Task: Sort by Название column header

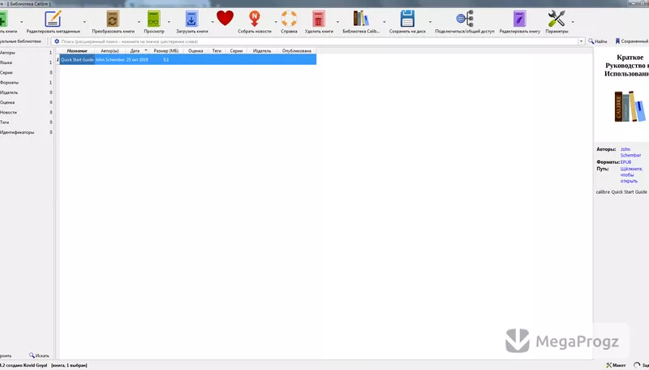Action: click(x=77, y=51)
